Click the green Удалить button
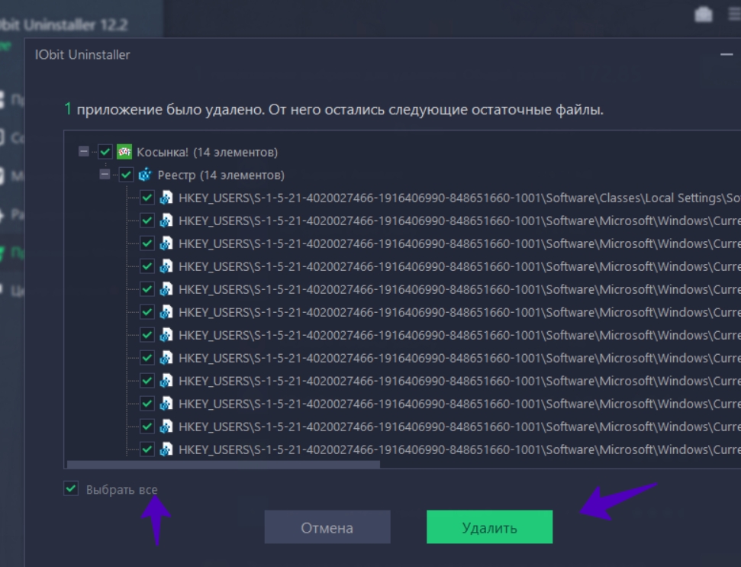Screen dimensions: 741x567 coord(490,527)
